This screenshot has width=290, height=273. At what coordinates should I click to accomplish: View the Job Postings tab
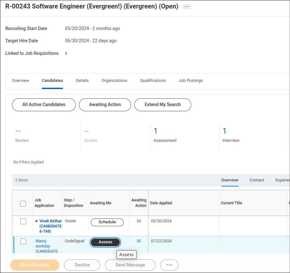tap(191, 80)
